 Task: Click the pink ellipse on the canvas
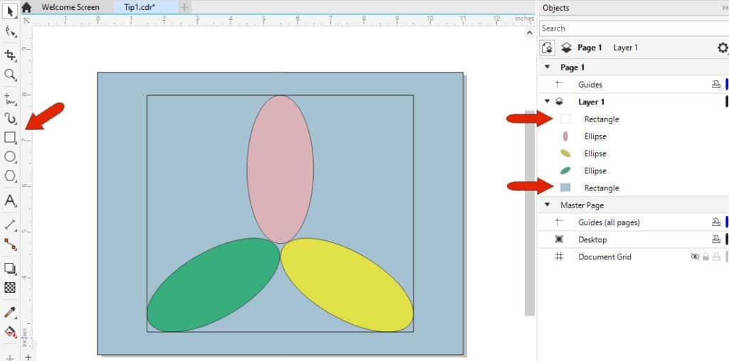(280, 169)
